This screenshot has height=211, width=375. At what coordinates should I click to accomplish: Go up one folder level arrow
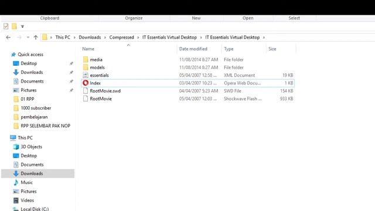click(x=36, y=38)
